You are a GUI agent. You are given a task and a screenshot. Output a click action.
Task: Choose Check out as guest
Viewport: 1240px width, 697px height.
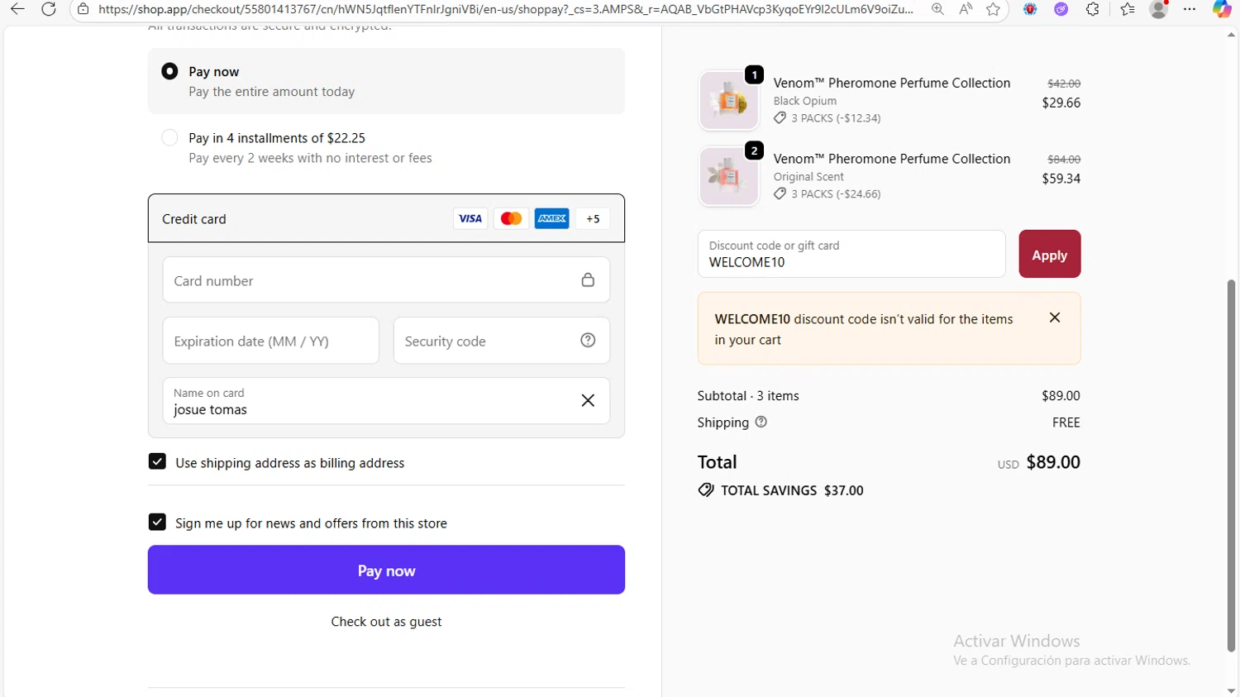[386, 622]
